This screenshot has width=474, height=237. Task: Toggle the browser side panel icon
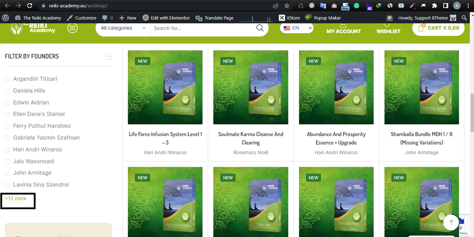pos(446,6)
